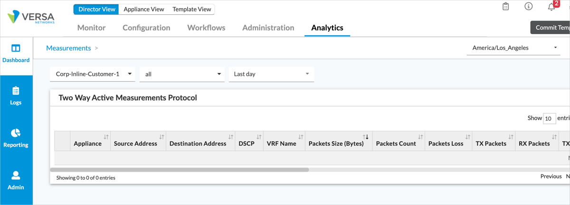This screenshot has height=205, width=570.
Task: Go to the Configuration tab
Action: (x=146, y=28)
